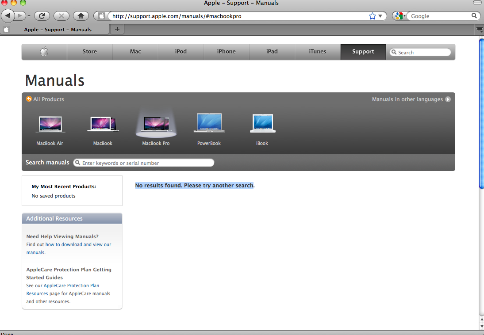Open the list all tabs button
The height and width of the screenshot is (335, 484).
tap(479, 30)
